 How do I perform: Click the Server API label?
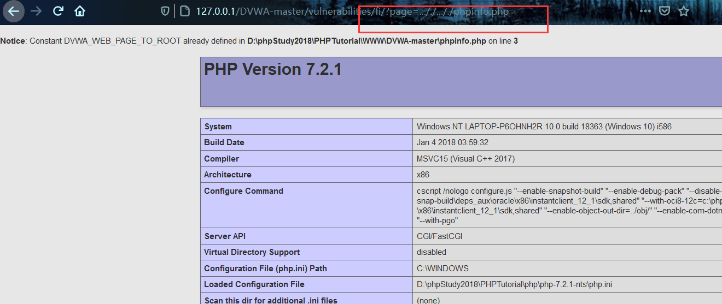pyautogui.click(x=226, y=236)
